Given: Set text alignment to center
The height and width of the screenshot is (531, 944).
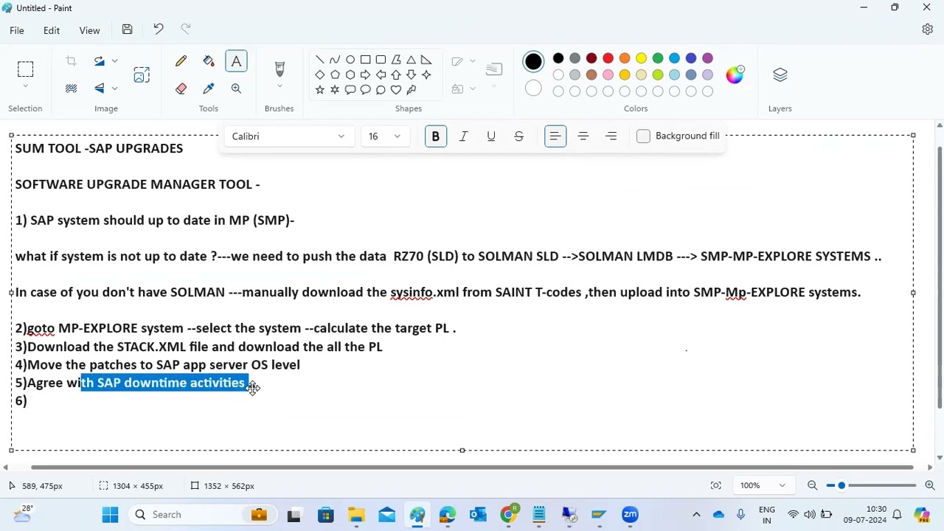Looking at the screenshot, I should coord(583,136).
